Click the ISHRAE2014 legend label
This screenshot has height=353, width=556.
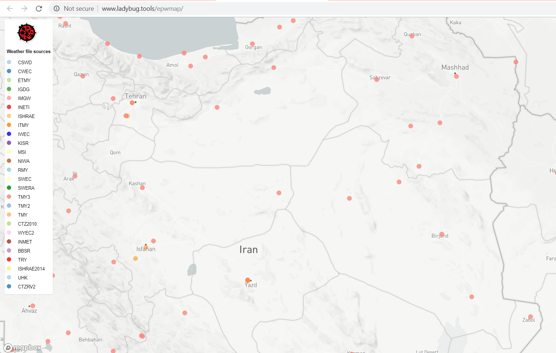31,269
